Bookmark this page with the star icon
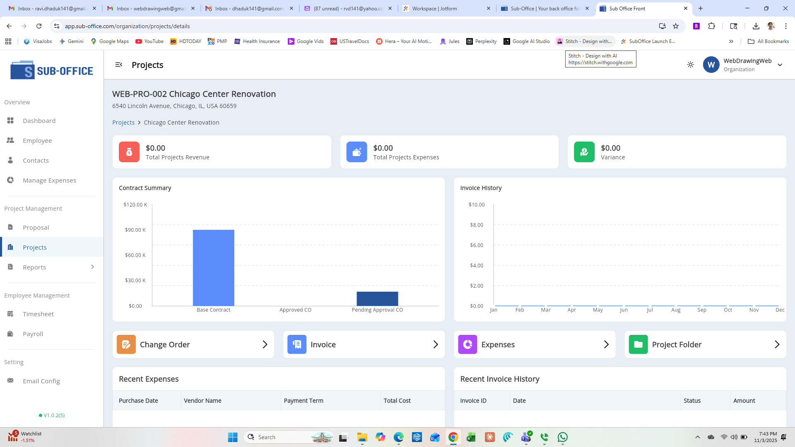The height and width of the screenshot is (447, 795). coord(676,26)
